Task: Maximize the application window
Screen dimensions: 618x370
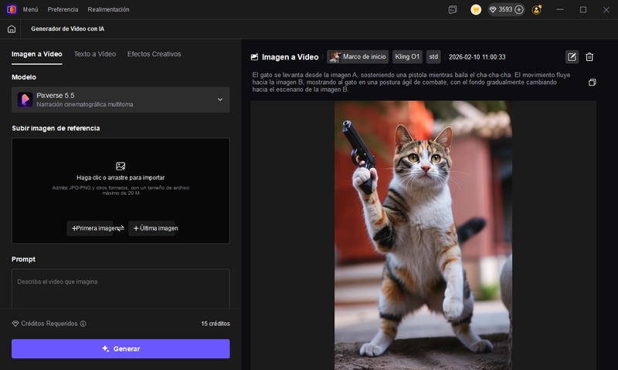Action: (583, 9)
